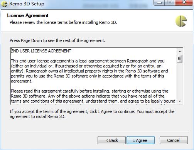
Task: Click the 'Press Page Down' instruction text
Action: (x=57, y=40)
